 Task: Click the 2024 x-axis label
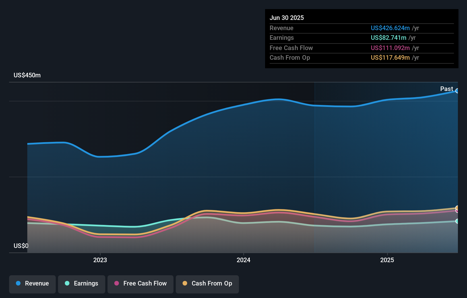click(x=243, y=260)
